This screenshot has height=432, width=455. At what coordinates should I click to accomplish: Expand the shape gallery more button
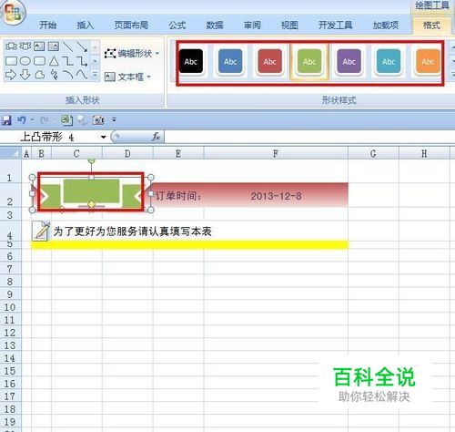coord(95,75)
